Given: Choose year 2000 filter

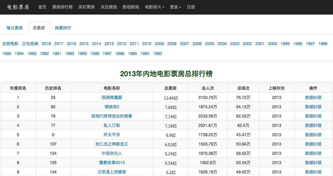Looking at the screenshot, I should [x=272, y=44].
